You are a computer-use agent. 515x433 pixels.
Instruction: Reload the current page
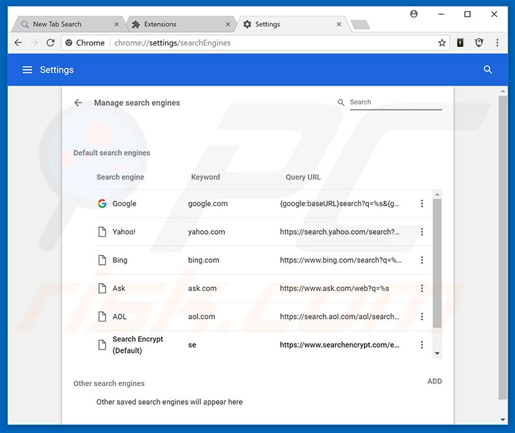pyautogui.click(x=50, y=42)
